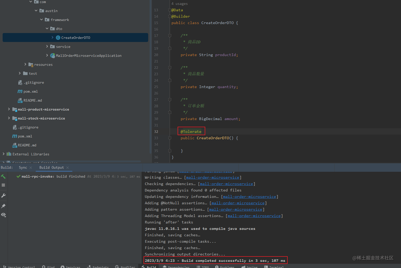Viewport: 401px width, 268px height.
Task: Click the .gitignore file icon below mall-stock-microservice
Action: coord(15,127)
